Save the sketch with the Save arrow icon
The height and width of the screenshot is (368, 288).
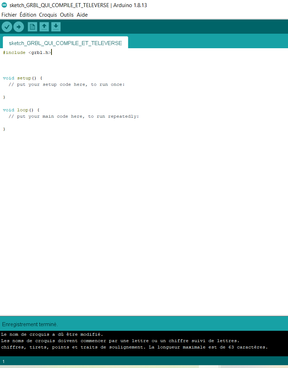[56, 27]
